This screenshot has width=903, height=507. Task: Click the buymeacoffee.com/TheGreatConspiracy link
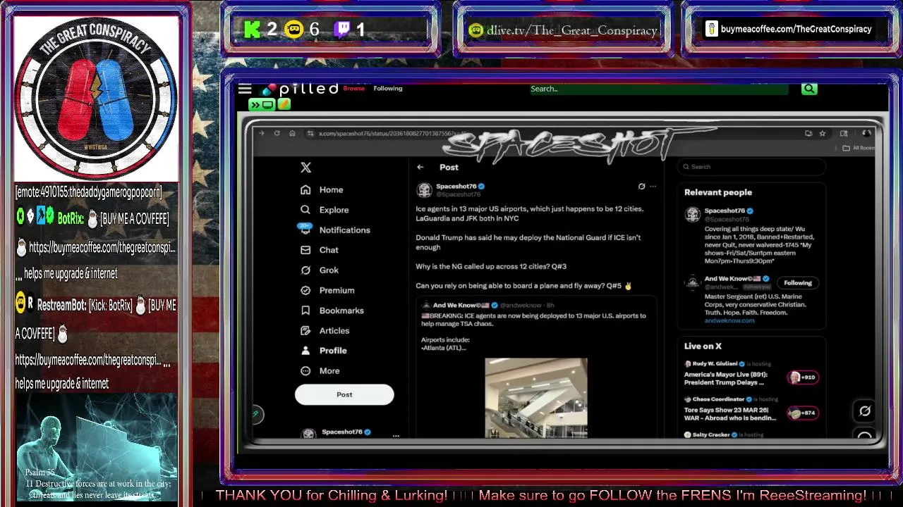click(796, 29)
